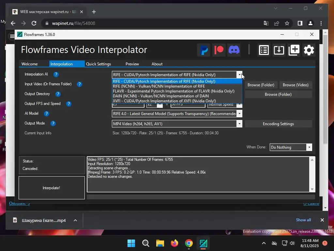
Task: Switch to the Quick Settings tab
Action: pyautogui.click(x=99, y=64)
